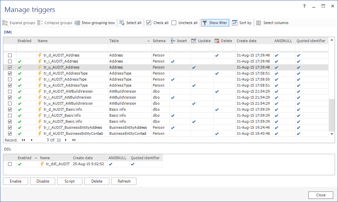This screenshot has height=202, width=338.
Task: Check the box for tr_ddl_AUDIT trigger
Action: [x=10, y=164]
